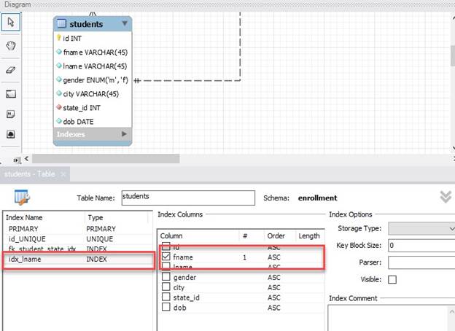The height and width of the screenshot is (331, 455).
Task: Click the UNIQUE type of id_UNIQUE row
Action: pyautogui.click(x=99, y=239)
